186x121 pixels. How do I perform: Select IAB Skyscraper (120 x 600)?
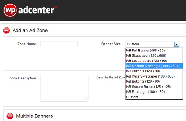click(154, 56)
